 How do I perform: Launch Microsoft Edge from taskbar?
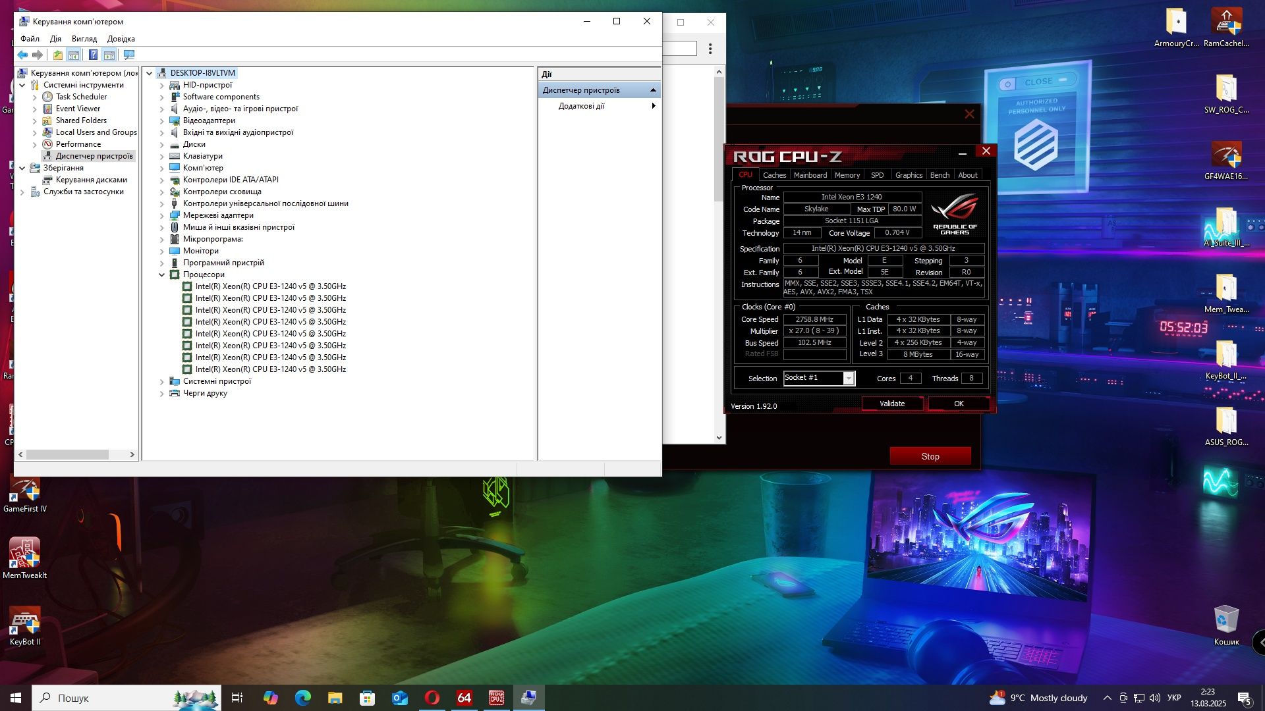(302, 698)
